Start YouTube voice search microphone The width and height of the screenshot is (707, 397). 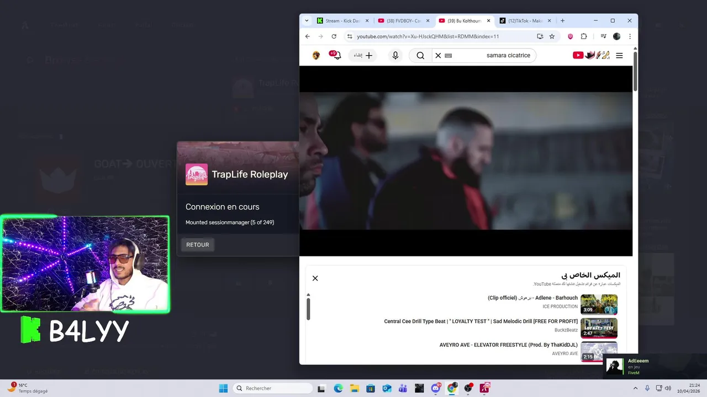click(x=395, y=55)
